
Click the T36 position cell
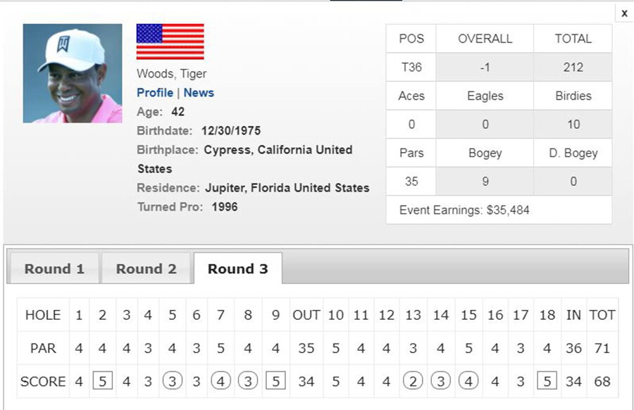tap(411, 67)
